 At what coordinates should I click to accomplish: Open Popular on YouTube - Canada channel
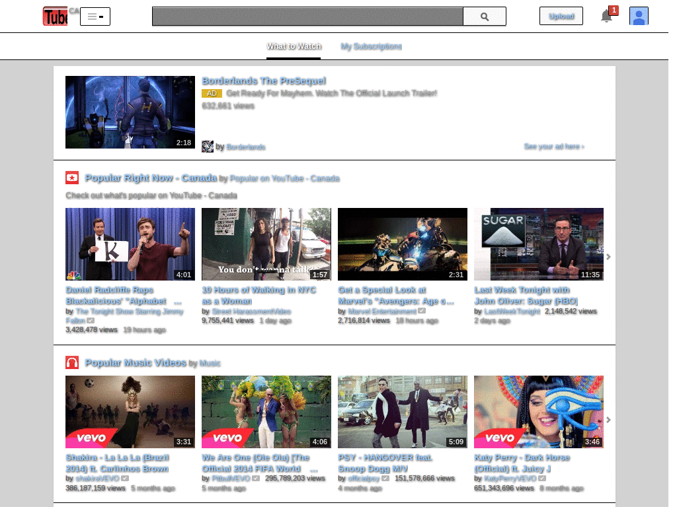[x=284, y=178]
